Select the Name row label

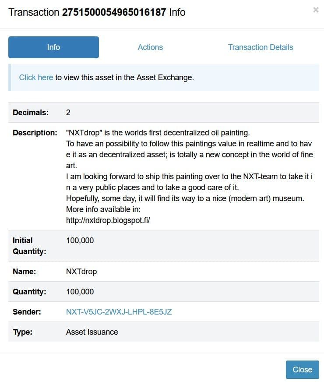[x=25, y=272]
